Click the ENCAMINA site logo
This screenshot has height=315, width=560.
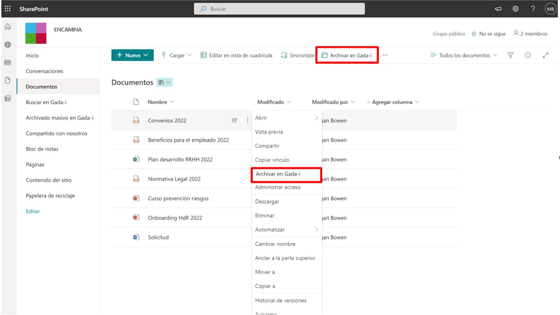point(36,33)
